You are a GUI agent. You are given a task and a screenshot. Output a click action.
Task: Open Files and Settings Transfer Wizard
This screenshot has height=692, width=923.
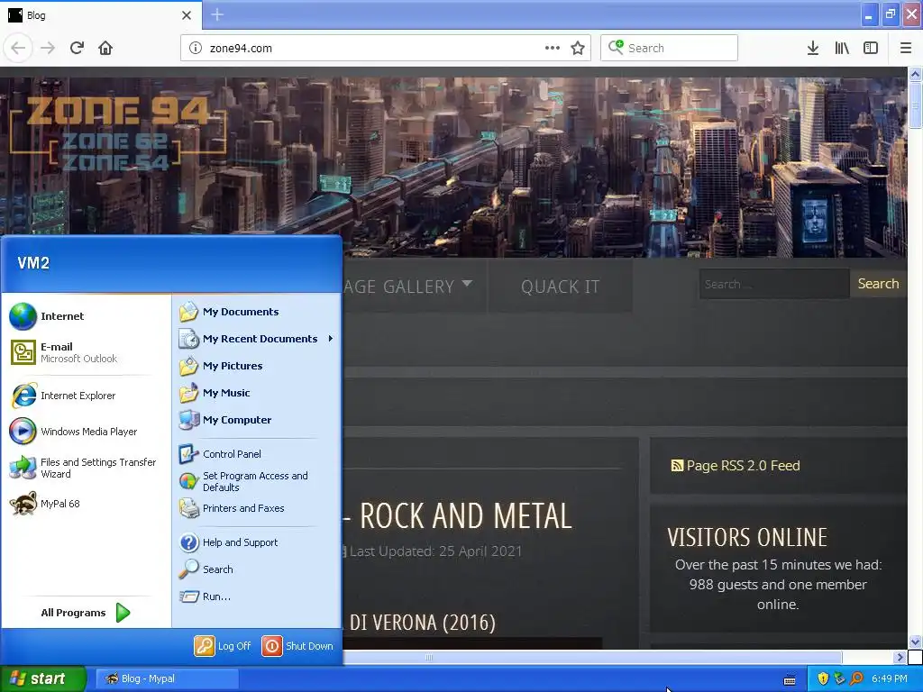point(83,468)
